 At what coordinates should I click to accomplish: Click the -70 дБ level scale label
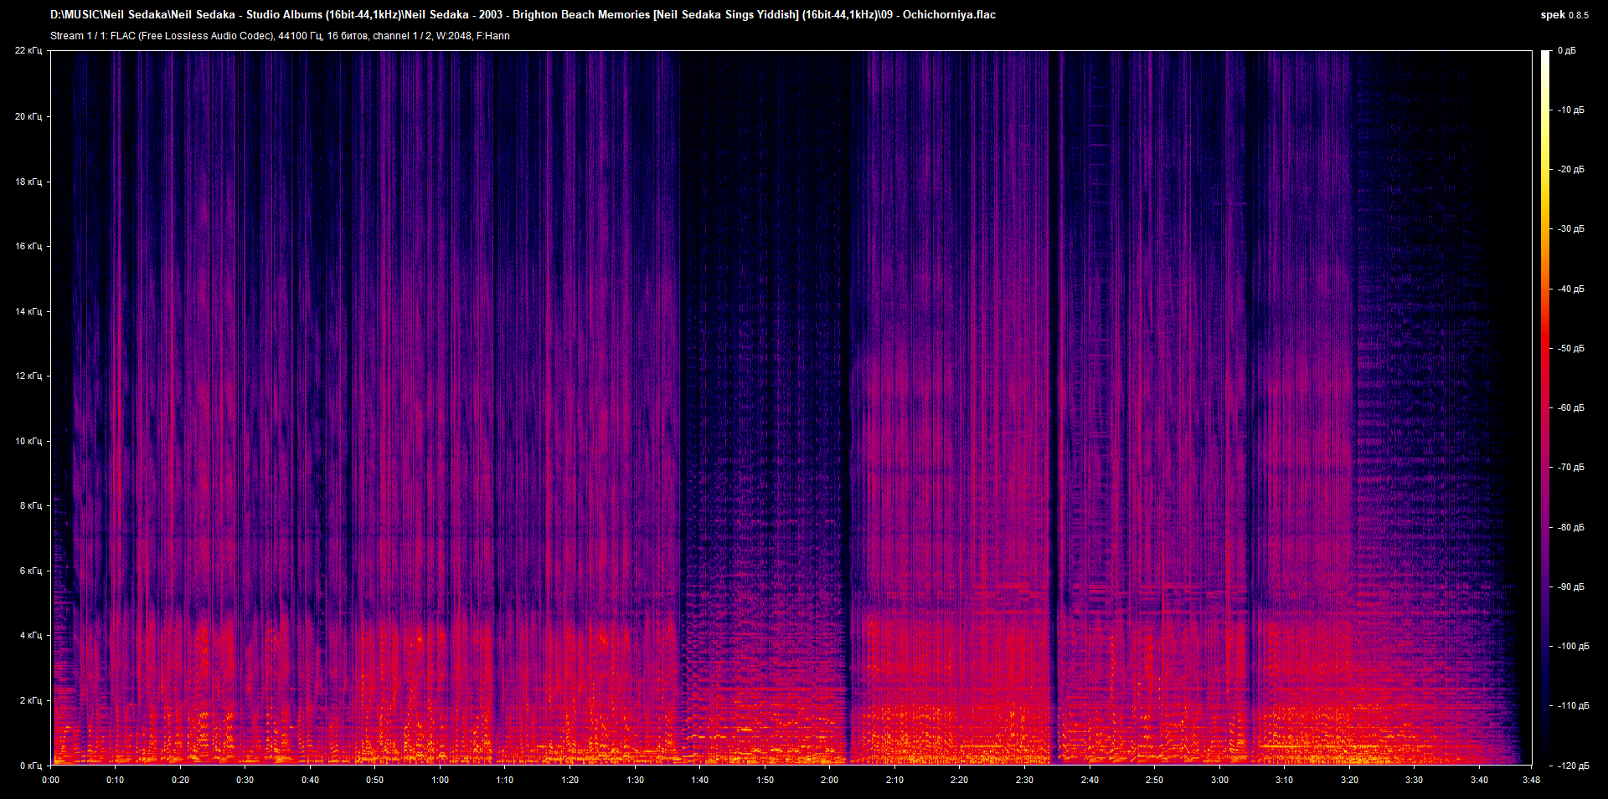point(1571,468)
